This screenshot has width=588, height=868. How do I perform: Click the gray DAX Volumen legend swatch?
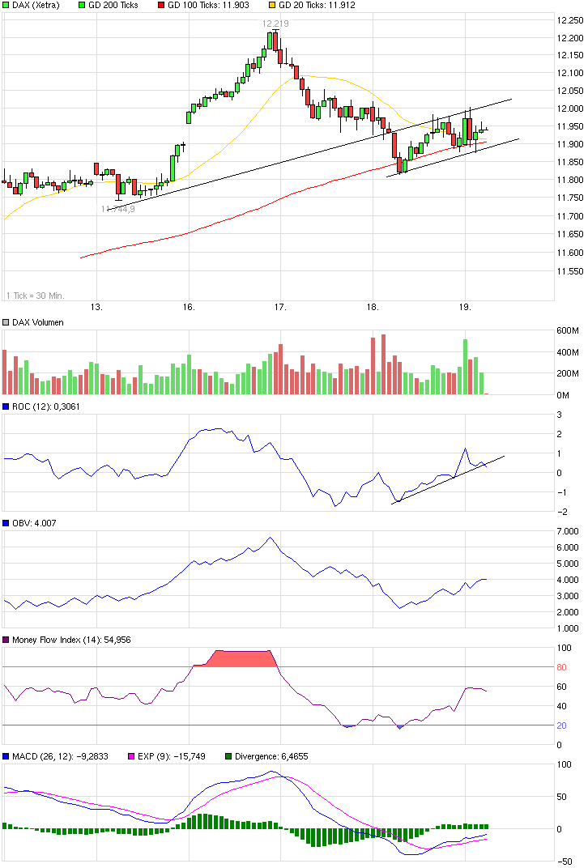click(6, 322)
